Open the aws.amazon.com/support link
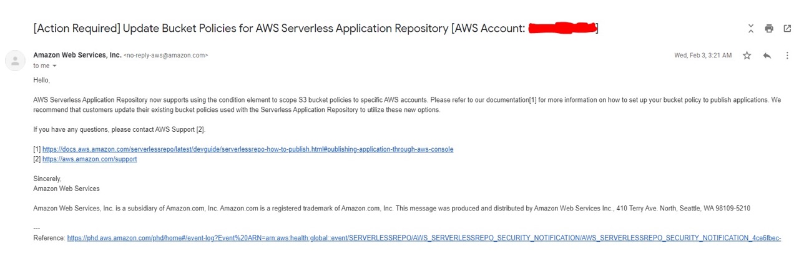This screenshot has height=266, width=799. [x=89, y=159]
